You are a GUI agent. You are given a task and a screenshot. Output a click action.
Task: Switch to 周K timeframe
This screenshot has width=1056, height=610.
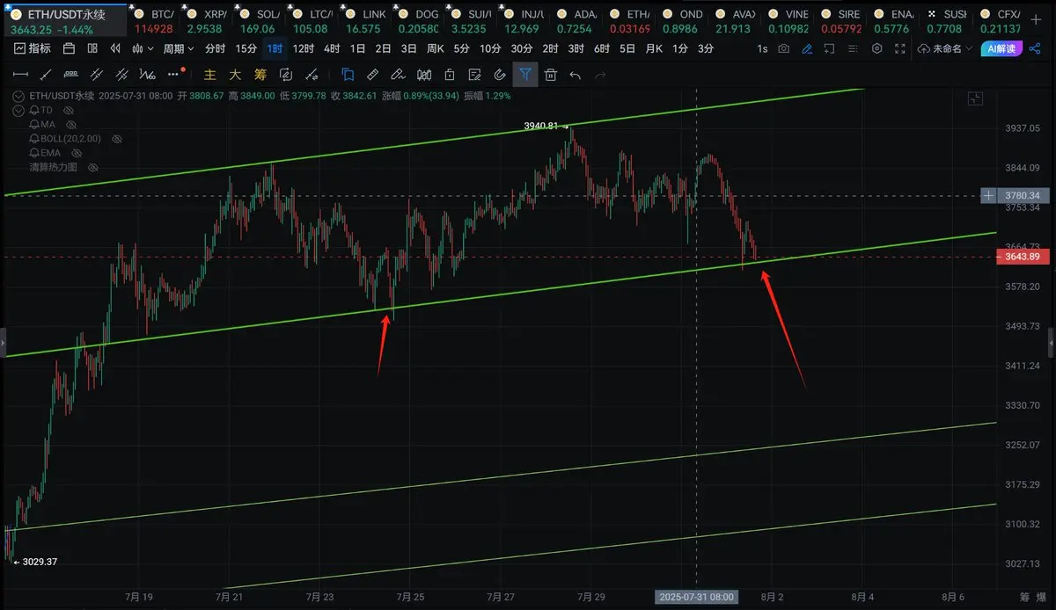pos(435,48)
